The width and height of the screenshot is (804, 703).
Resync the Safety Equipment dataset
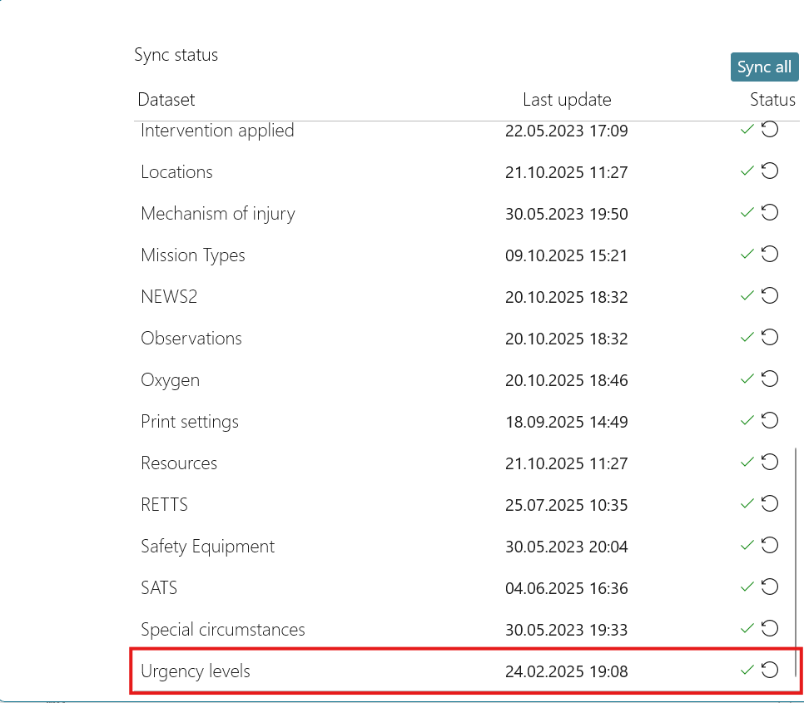point(770,546)
